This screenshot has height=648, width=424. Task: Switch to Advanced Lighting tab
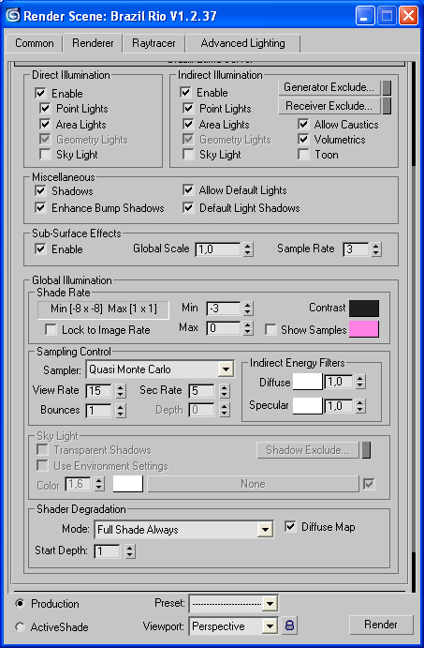tap(242, 43)
